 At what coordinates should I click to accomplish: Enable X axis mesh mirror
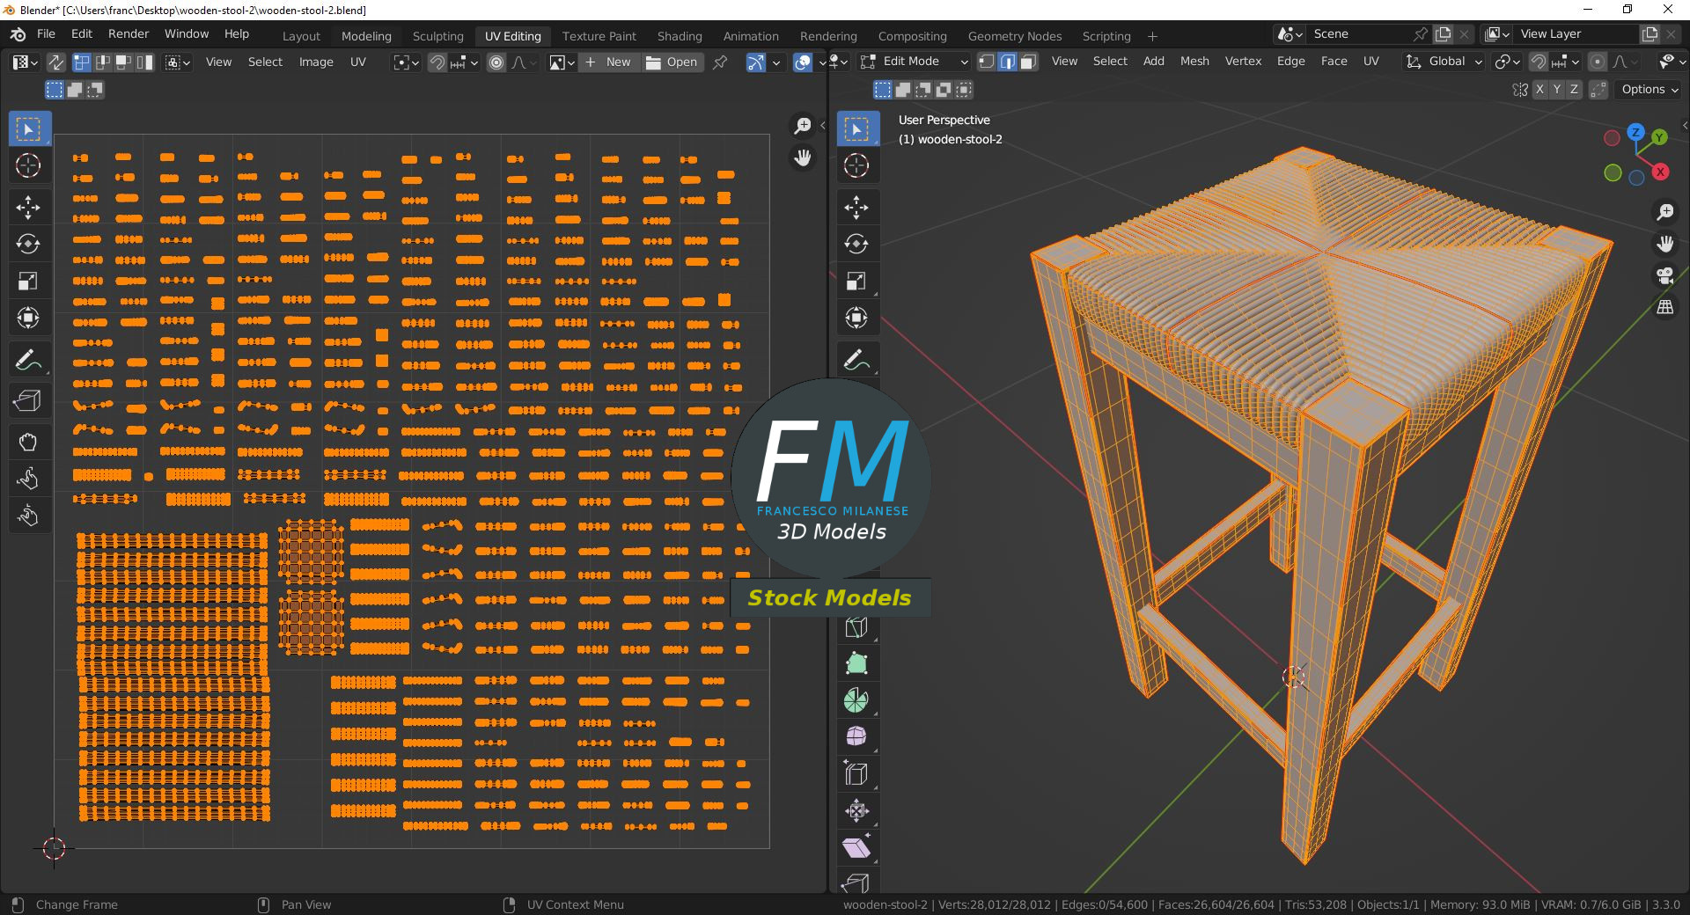(1539, 90)
